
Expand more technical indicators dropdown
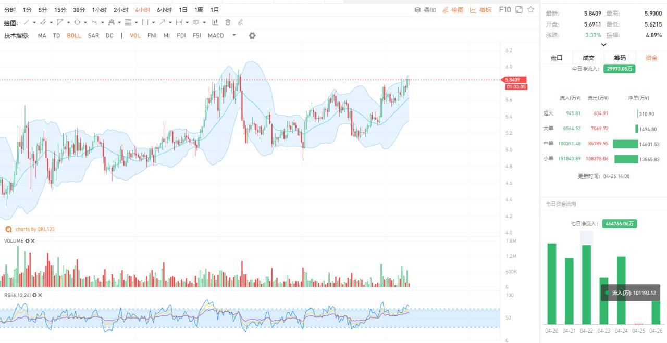[x=234, y=35]
